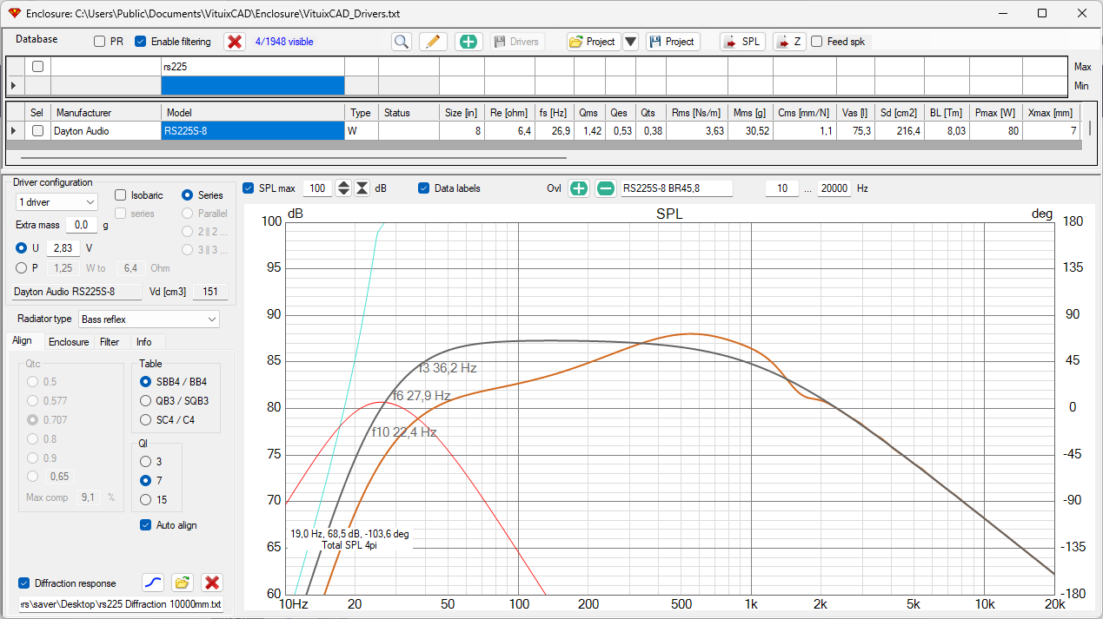The image size is (1103, 619).
Task: Click the red X clear-filter icon
Action: [234, 42]
